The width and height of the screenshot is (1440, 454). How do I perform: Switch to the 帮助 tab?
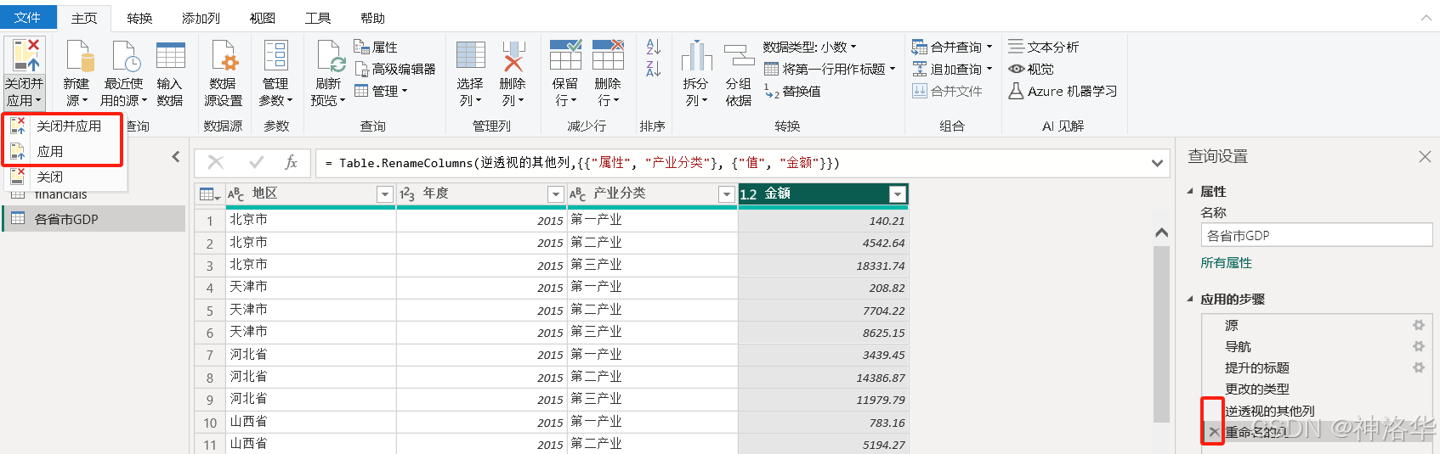click(372, 18)
